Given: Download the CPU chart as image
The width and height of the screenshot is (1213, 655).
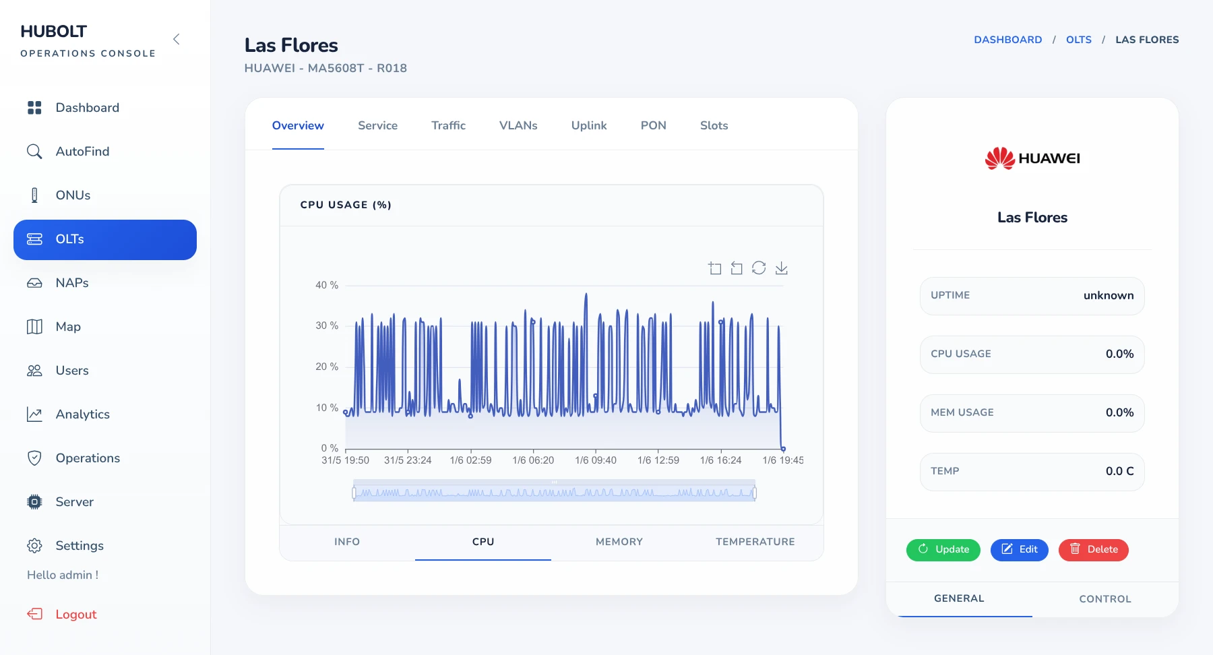Looking at the screenshot, I should click(782, 268).
